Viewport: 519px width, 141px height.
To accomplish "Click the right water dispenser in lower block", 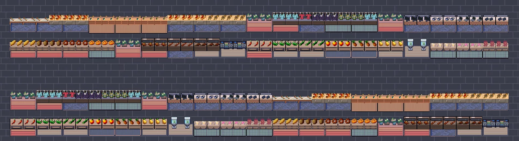I will pos(187,123).
